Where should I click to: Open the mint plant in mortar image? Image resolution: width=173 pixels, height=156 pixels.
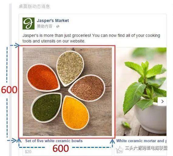point(141,92)
